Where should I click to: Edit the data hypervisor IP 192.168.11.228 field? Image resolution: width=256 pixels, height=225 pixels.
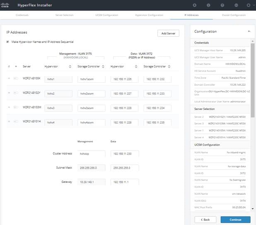tap(124, 108)
